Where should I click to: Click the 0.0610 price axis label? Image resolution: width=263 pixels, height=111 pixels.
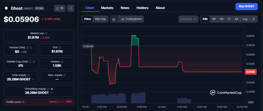250,36
